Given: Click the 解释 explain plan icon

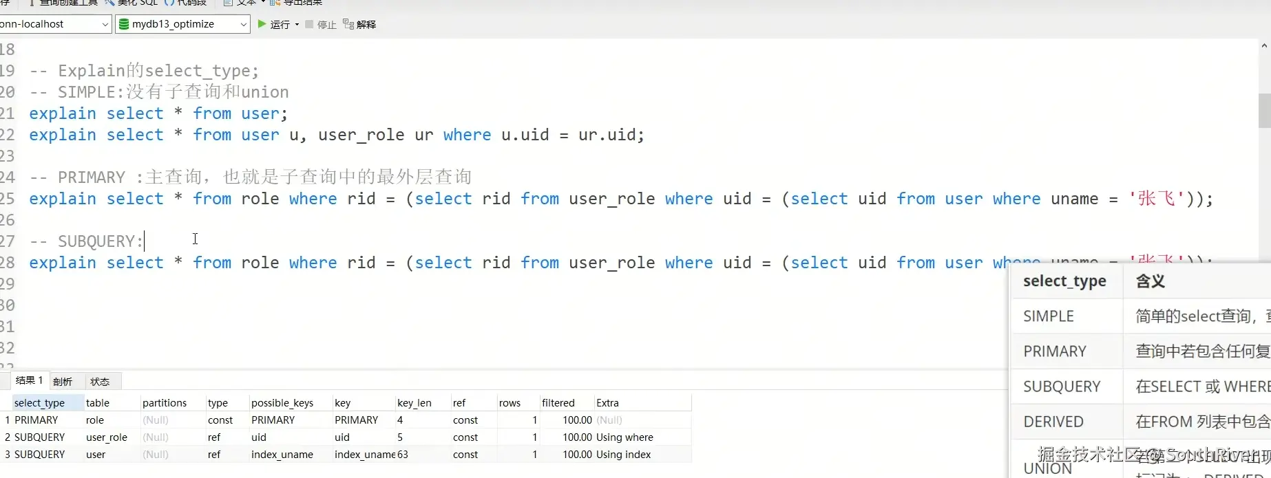Looking at the screenshot, I should pyautogui.click(x=348, y=25).
